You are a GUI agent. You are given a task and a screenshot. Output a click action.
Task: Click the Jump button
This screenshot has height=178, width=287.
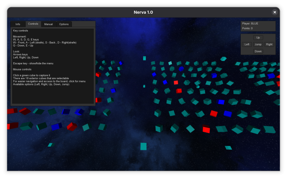pos(258,44)
